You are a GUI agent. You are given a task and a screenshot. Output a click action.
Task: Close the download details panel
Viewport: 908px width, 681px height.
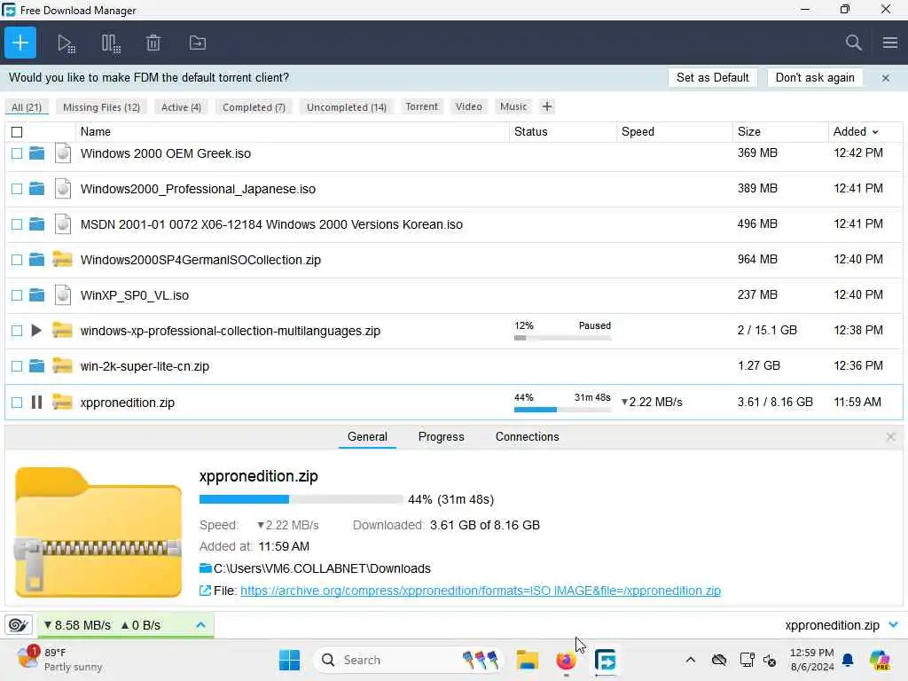tap(890, 436)
